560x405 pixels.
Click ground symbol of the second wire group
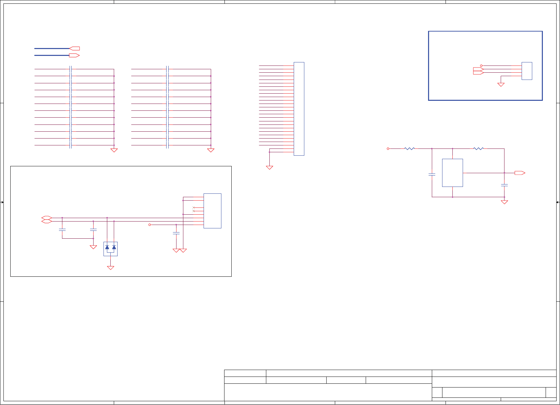[211, 150]
